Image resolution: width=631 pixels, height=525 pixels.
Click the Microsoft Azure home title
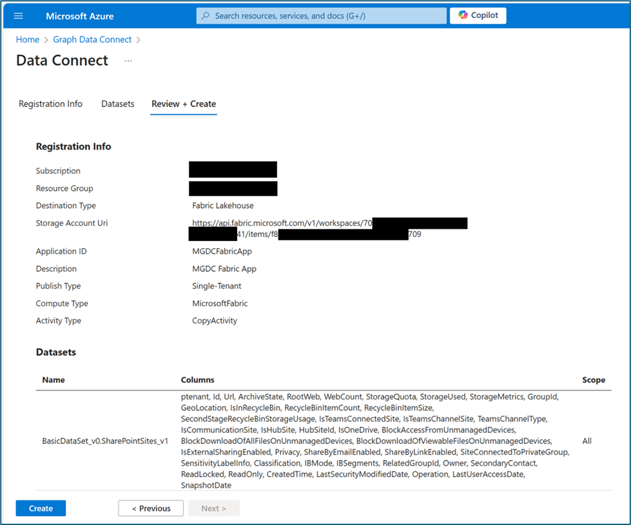click(x=80, y=16)
